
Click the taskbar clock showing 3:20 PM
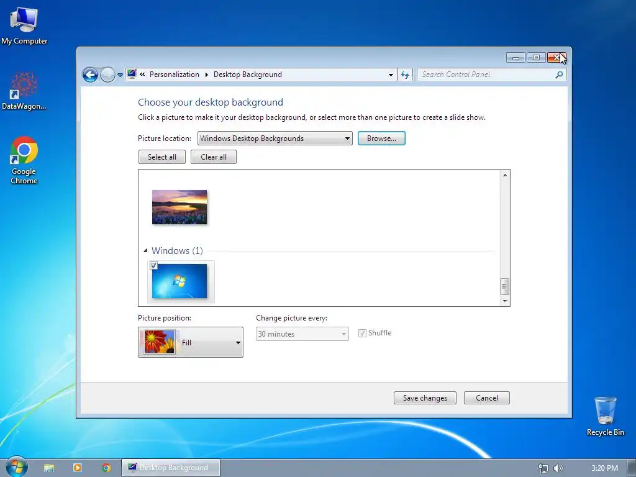click(604, 468)
